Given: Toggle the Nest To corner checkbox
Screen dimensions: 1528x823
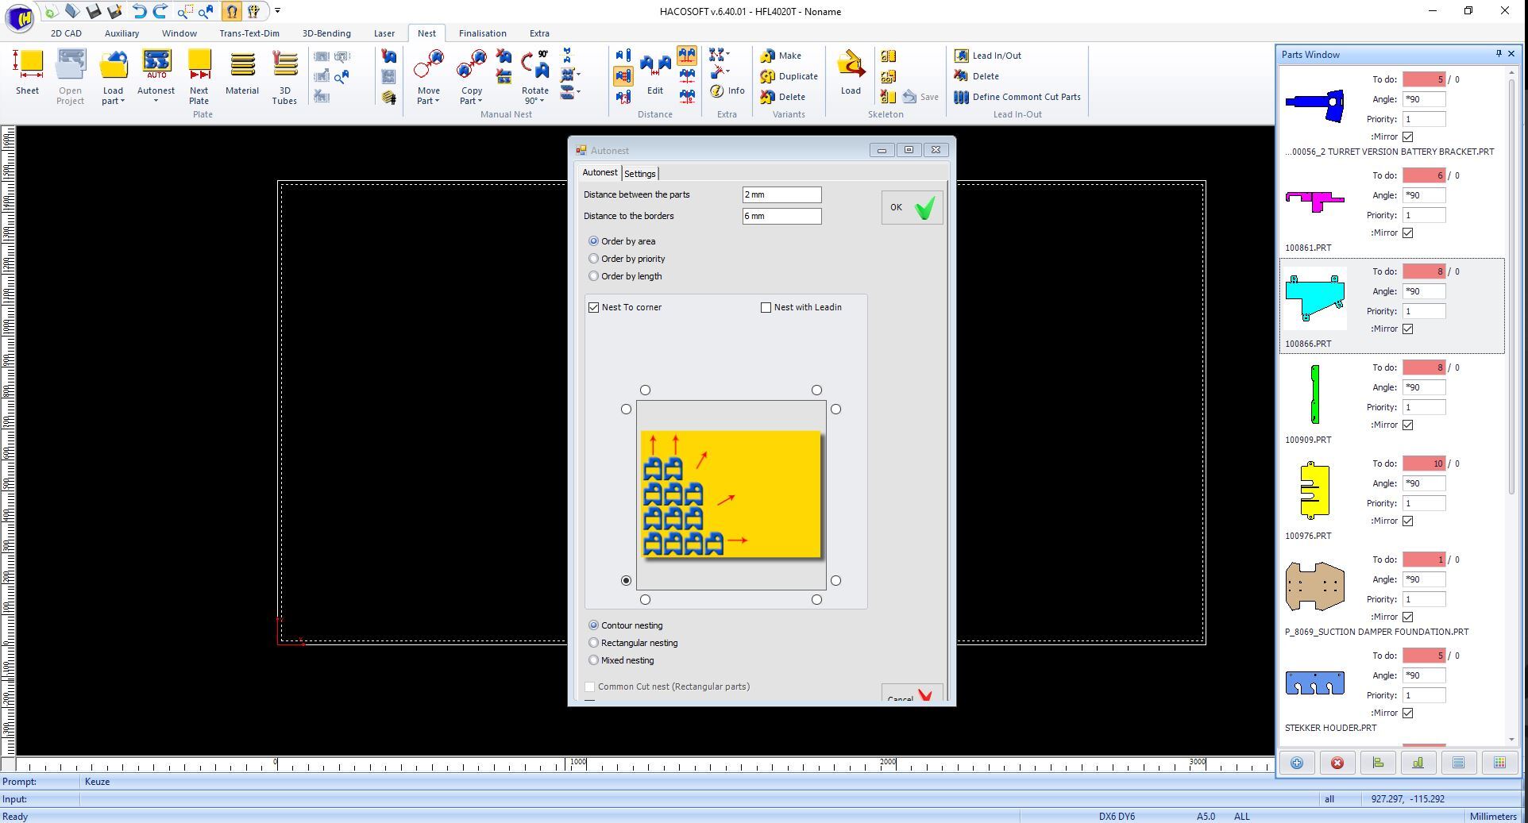Looking at the screenshot, I should pos(593,307).
